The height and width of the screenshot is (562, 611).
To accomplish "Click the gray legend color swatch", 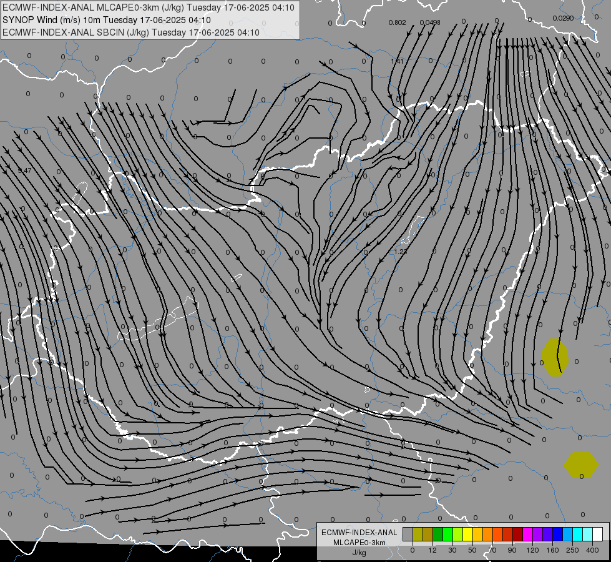I will pyautogui.click(x=408, y=534).
